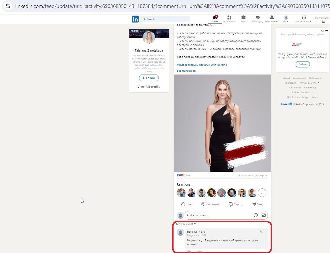This screenshot has height=253, width=330.
Task: Expand Privacy & Terms dropdown
Action: tap(309, 83)
